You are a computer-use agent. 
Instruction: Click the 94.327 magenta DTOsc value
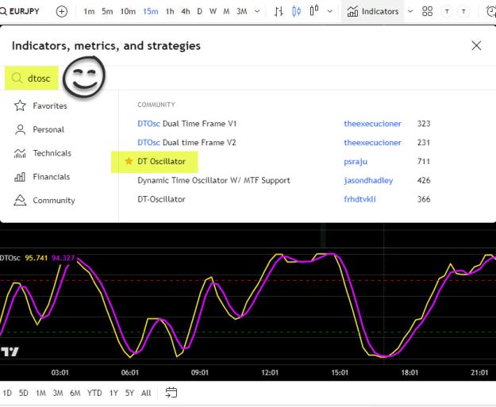click(63, 258)
